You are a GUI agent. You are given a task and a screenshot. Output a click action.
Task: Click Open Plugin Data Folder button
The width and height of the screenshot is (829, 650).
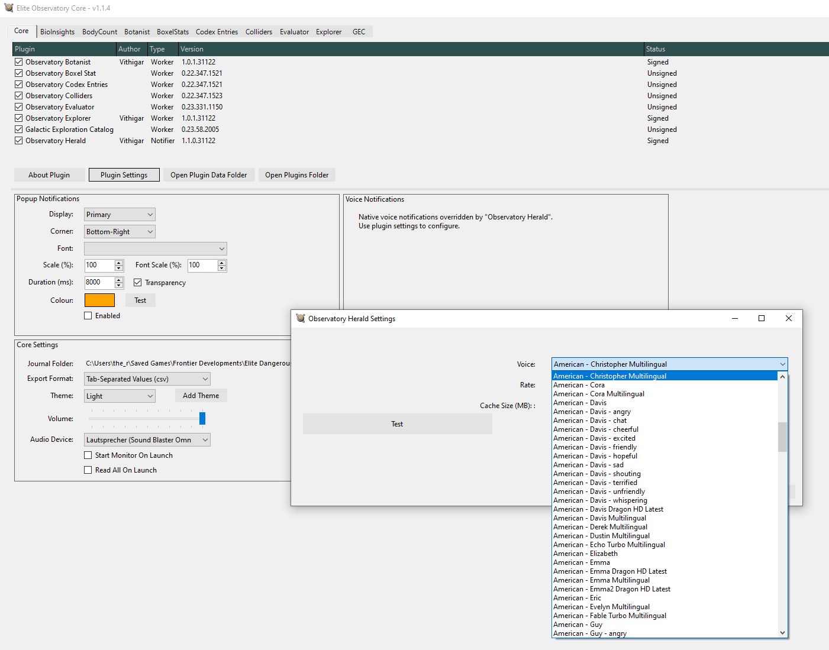pos(209,175)
